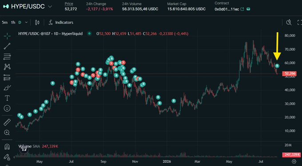Expand the timeframe interval dropdown
Screen dimensions: 302x166
(x=26, y=23)
